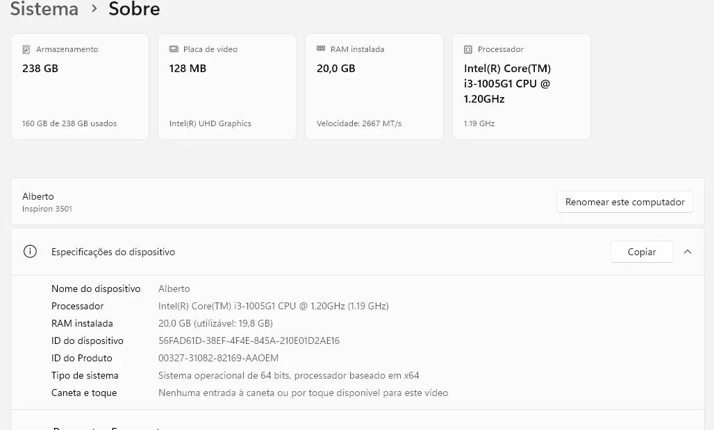Viewport: 714px width, 430px height.
Task: Select the 128 MB video card value
Action: point(188,69)
